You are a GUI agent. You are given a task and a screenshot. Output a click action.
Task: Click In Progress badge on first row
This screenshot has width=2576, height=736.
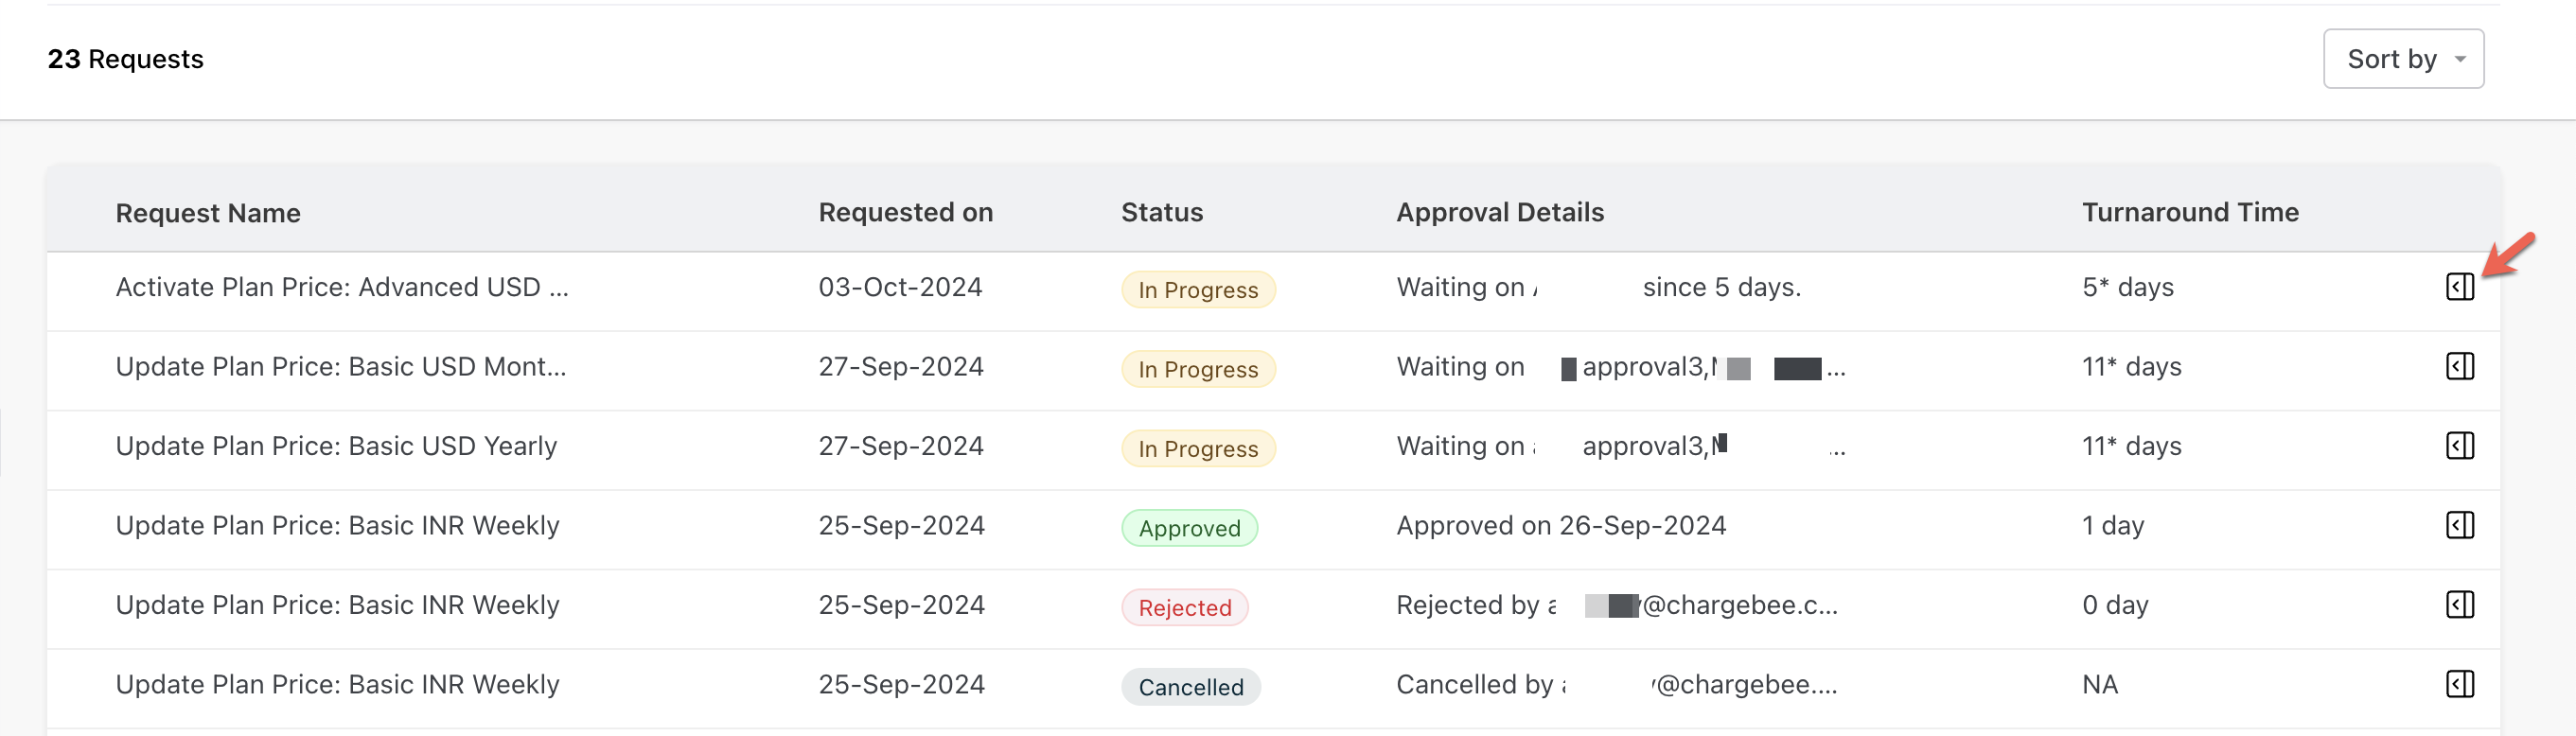click(1197, 290)
